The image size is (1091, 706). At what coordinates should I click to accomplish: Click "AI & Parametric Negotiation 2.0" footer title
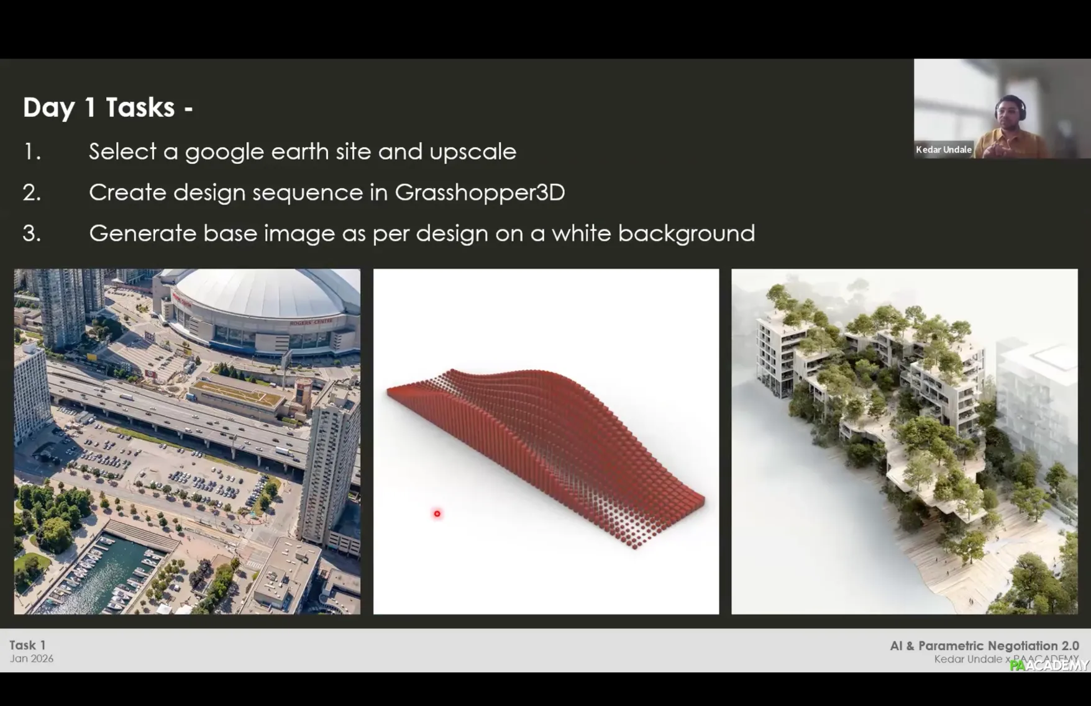[984, 646]
